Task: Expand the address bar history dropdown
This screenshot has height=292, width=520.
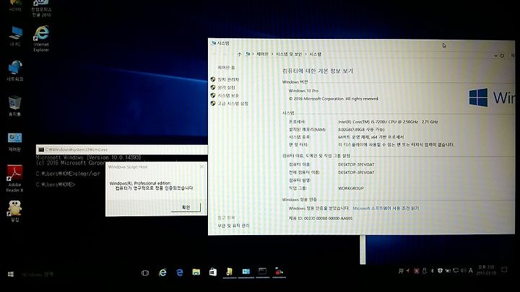Action: pyautogui.click(x=495, y=56)
